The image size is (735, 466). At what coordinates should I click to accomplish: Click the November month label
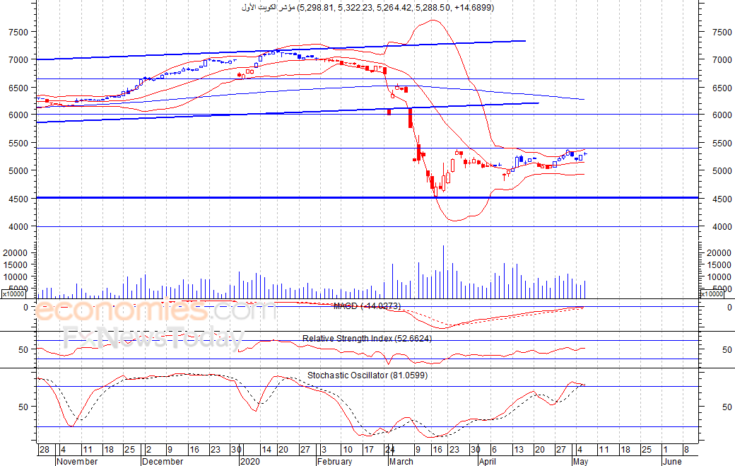[77, 461]
